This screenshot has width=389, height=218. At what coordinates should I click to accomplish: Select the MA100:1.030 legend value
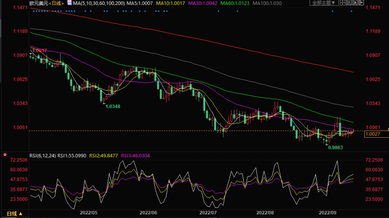(267, 3)
